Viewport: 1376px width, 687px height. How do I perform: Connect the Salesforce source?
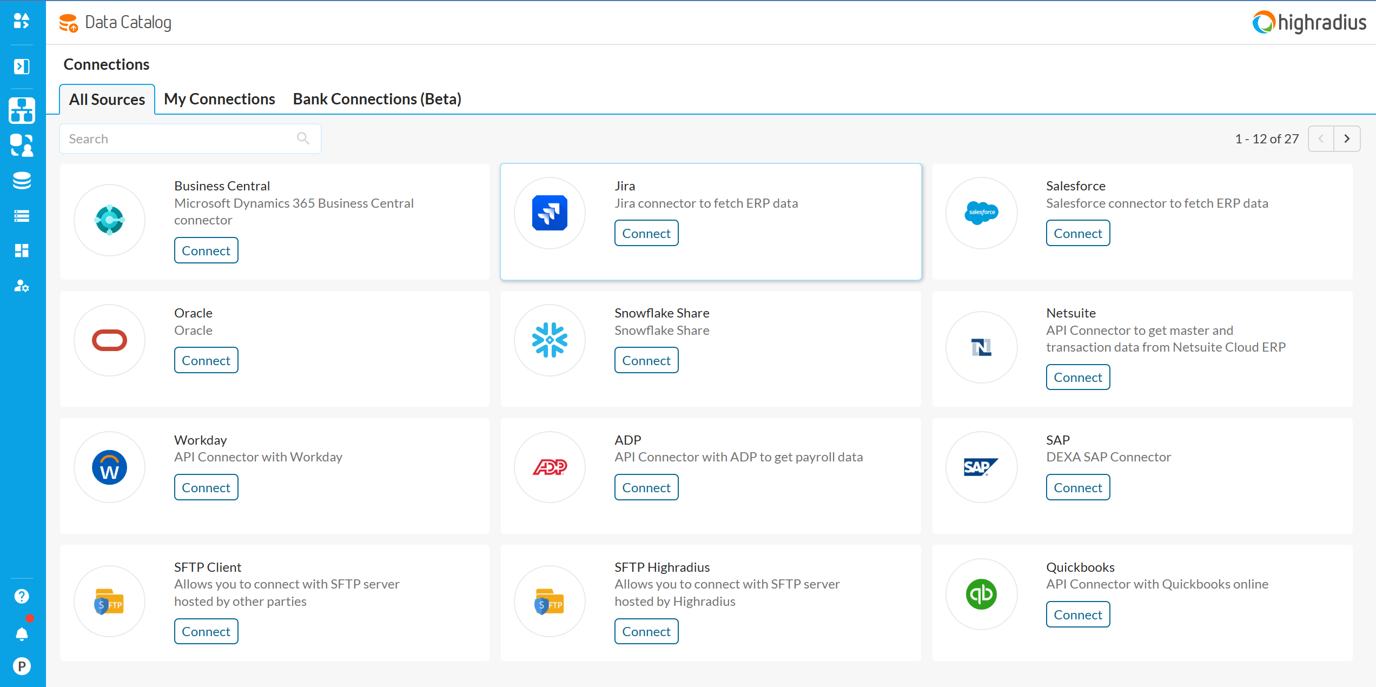click(x=1078, y=233)
